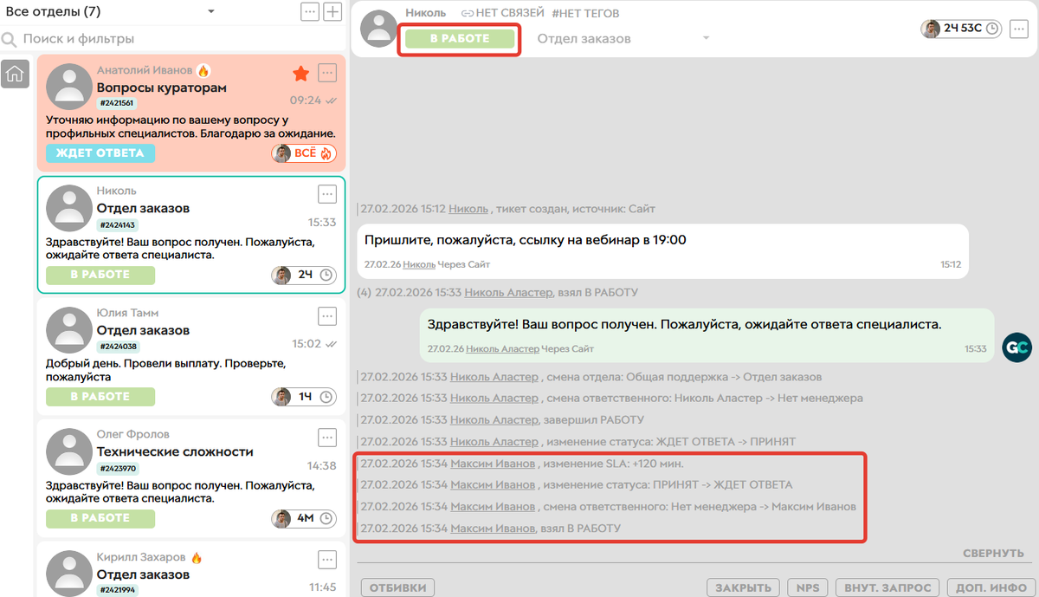The width and height of the screenshot is (1039, 597).
Task: Click the fire icon next to Анатолий Иванов
Action: [x=203, y=70]
